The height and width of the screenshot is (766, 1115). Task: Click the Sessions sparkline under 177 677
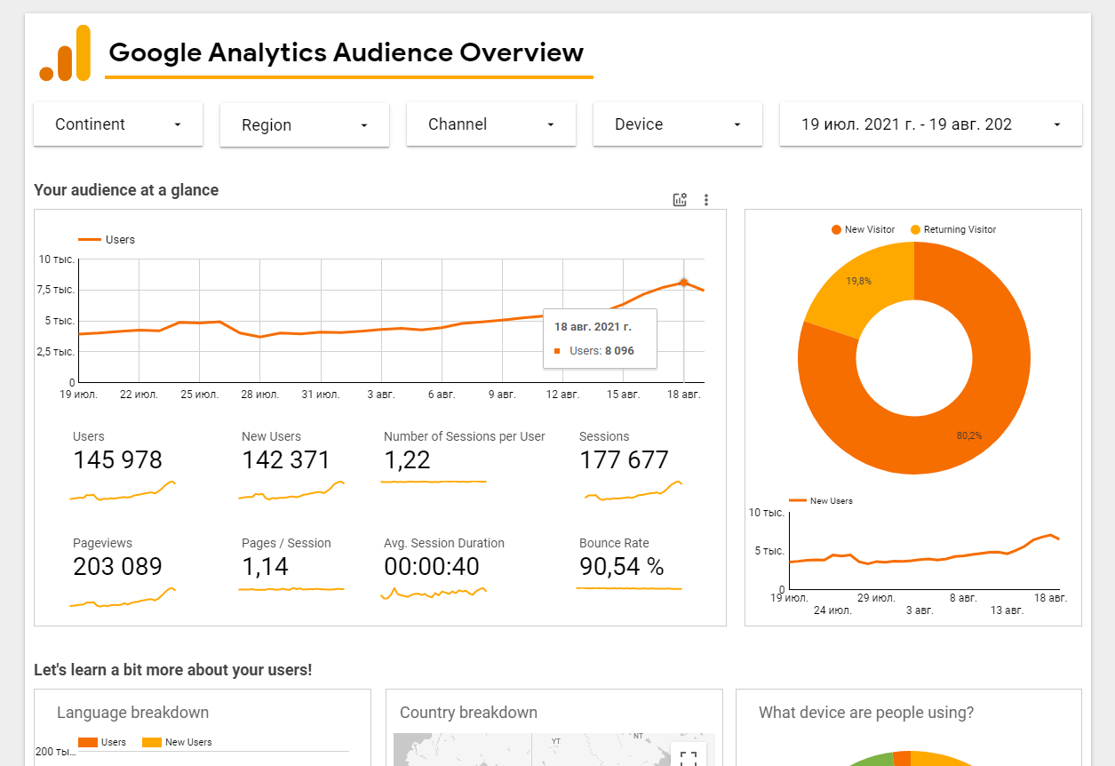[x=633, y=491]
